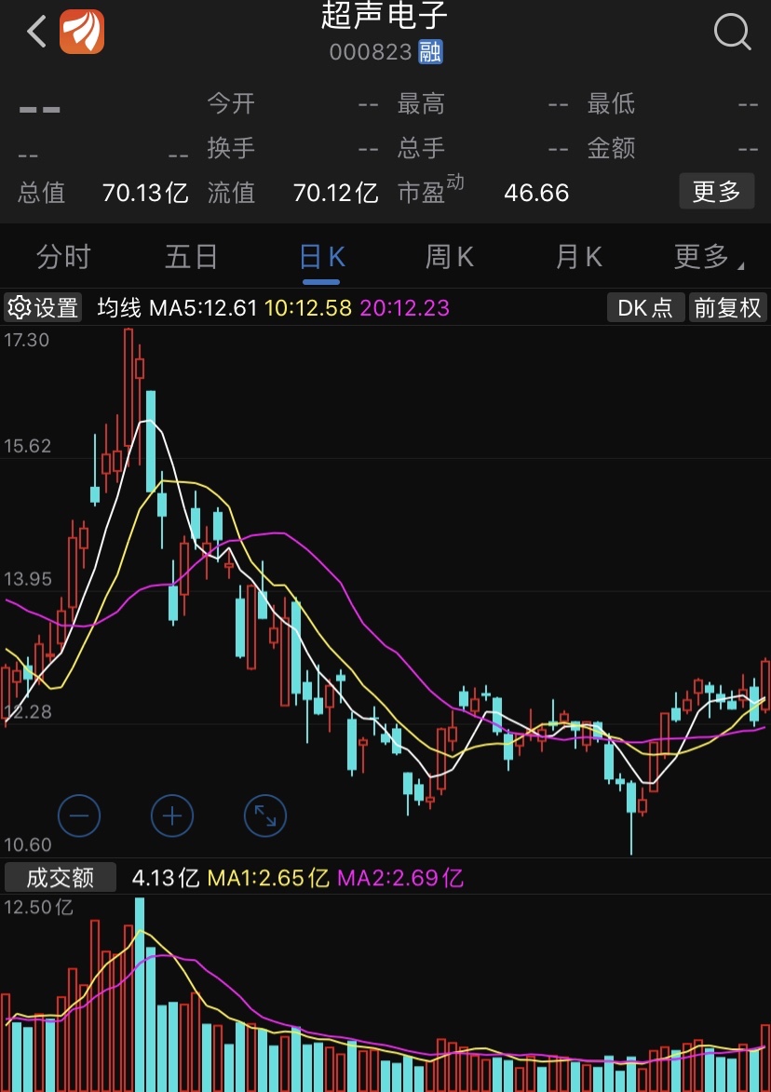Tap the tallest cyan volume bar
The image size is (771, 1092).
click(140, 994)
